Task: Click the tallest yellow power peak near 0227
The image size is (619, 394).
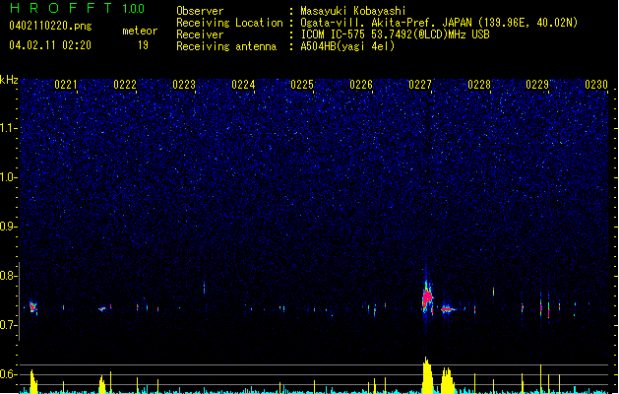Action: (x=427, y=375)
